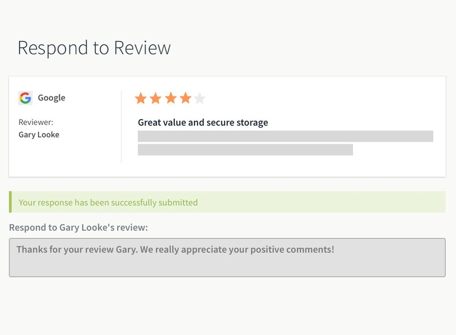
Task: Click the "Reviewer:" label
Action: [x=36, y=122]
